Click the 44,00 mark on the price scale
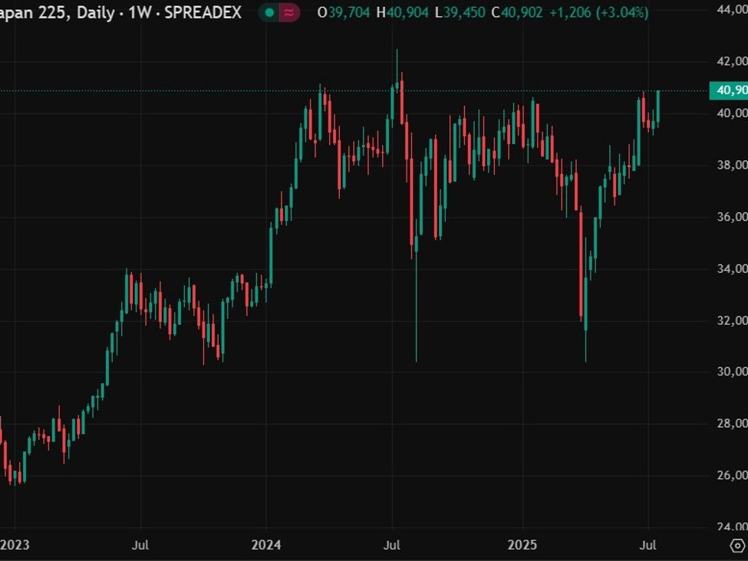The height and width of the screenshot is (561, 748). [x=731, y=10]
